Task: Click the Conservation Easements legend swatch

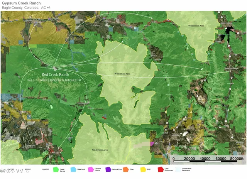Action: pyautogui.click(x=178, y=169)
